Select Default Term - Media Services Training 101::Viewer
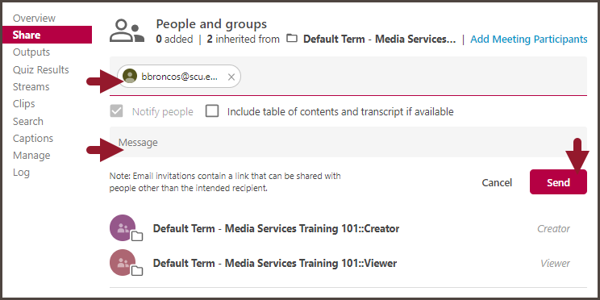This screenshot has height=300, width=600. (275, 263)
